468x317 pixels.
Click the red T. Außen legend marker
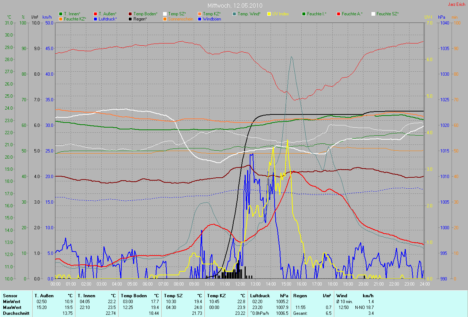tap(95, 14)
